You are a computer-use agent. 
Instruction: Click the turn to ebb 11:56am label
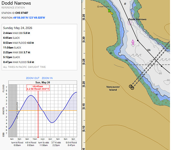44,144
